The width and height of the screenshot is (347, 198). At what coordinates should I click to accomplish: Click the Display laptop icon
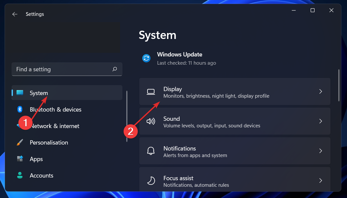(151, 92)
